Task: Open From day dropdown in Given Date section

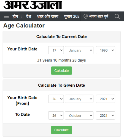Action: (x=56, y=99)
